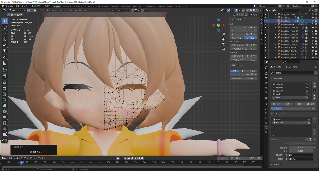Screen dimensions: 319x171
Task: Expand the Arm_WritstBand outliner item
Action: 275,14
